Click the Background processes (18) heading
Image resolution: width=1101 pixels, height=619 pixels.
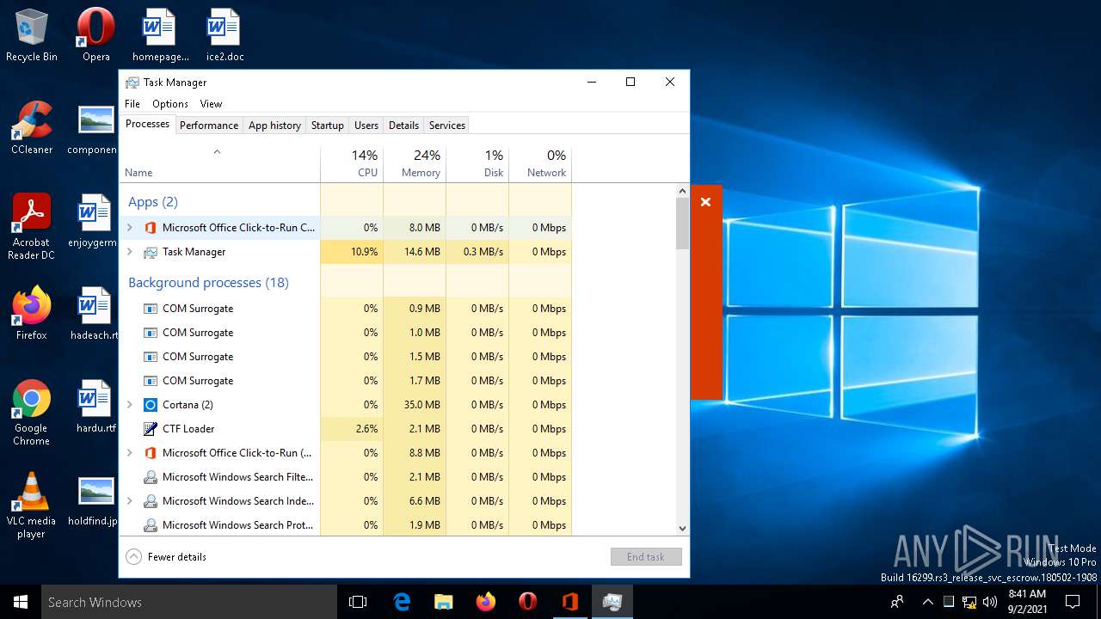[208, 283]
